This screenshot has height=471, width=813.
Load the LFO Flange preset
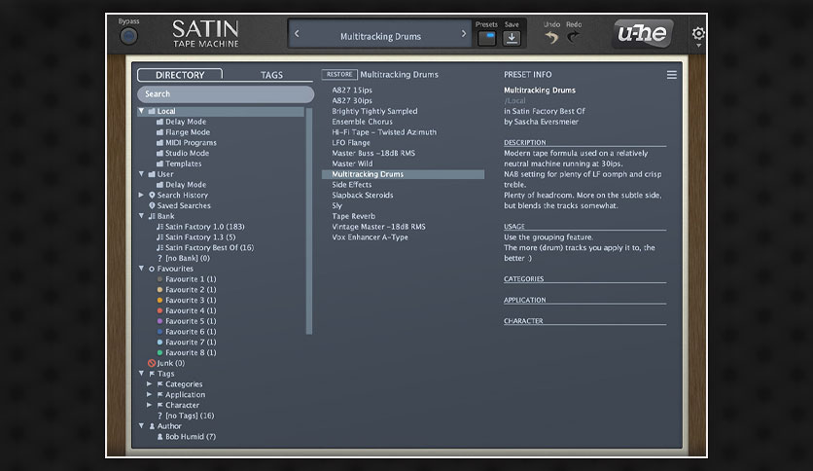pyautogui.click(x=351, y=143)
